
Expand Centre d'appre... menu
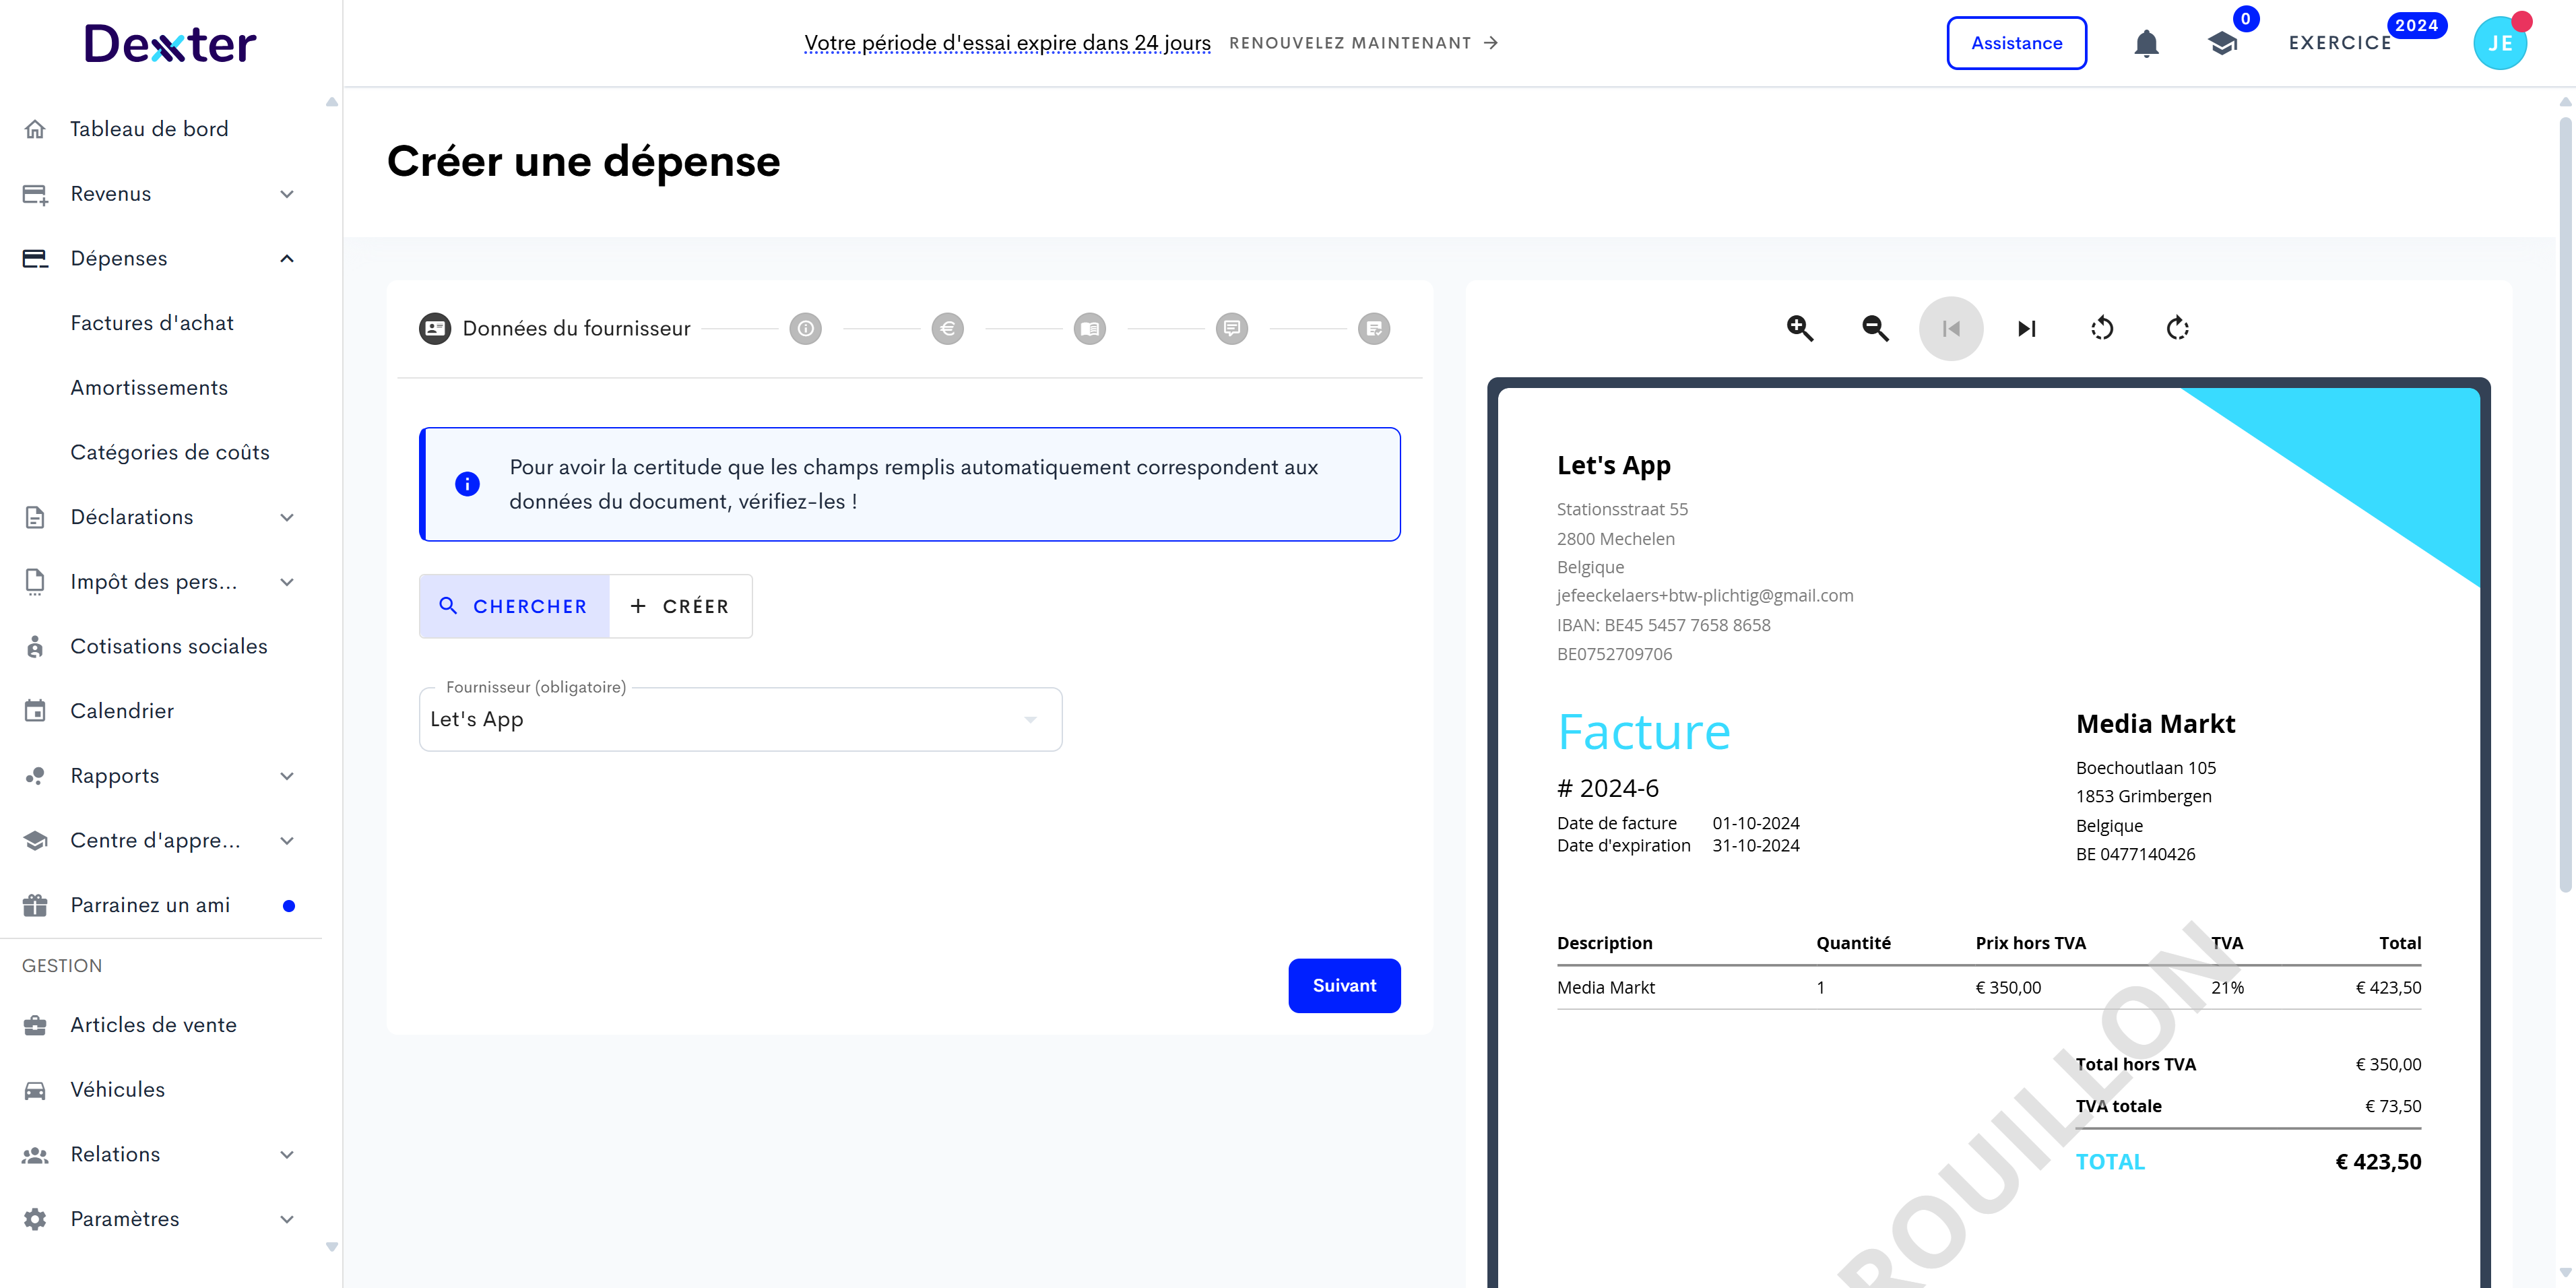click(161, 840)
